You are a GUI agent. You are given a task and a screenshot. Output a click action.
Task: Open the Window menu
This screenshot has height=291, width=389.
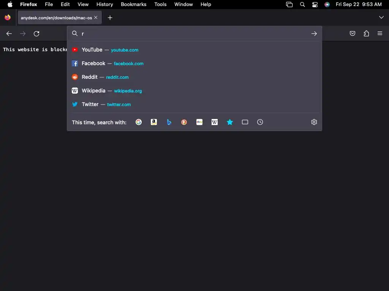click(x=183, y=5)
